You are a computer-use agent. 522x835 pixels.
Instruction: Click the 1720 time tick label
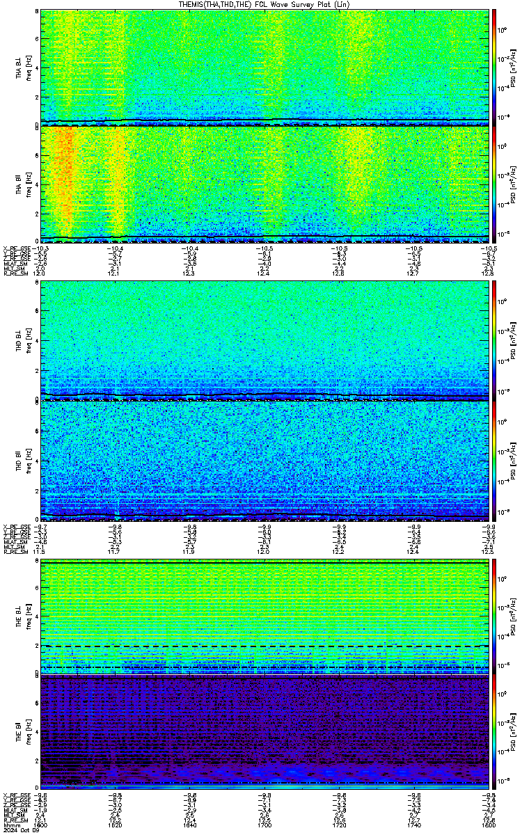click(338, 825)
